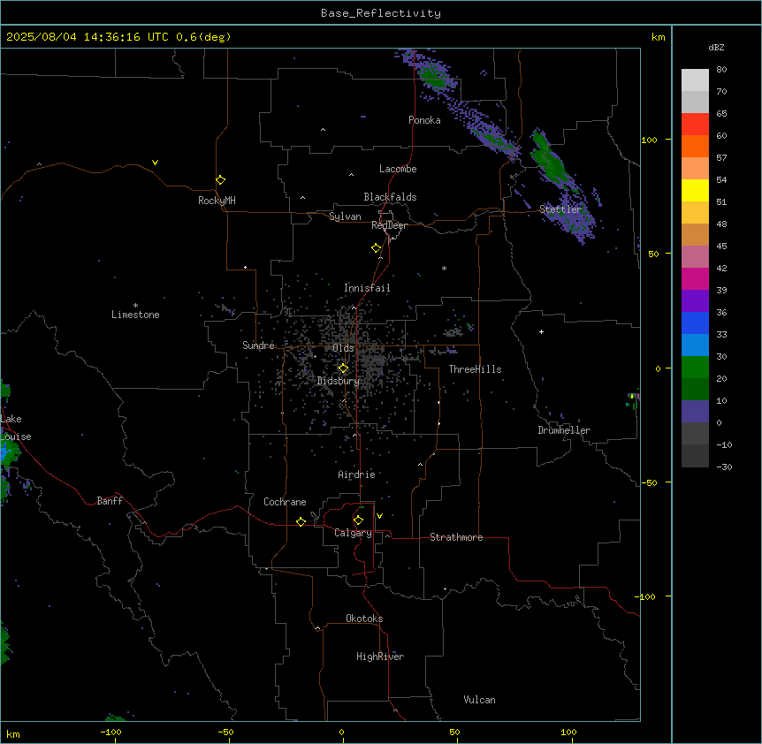
Task: Select the Cochrane label
Action: (285, 502)
